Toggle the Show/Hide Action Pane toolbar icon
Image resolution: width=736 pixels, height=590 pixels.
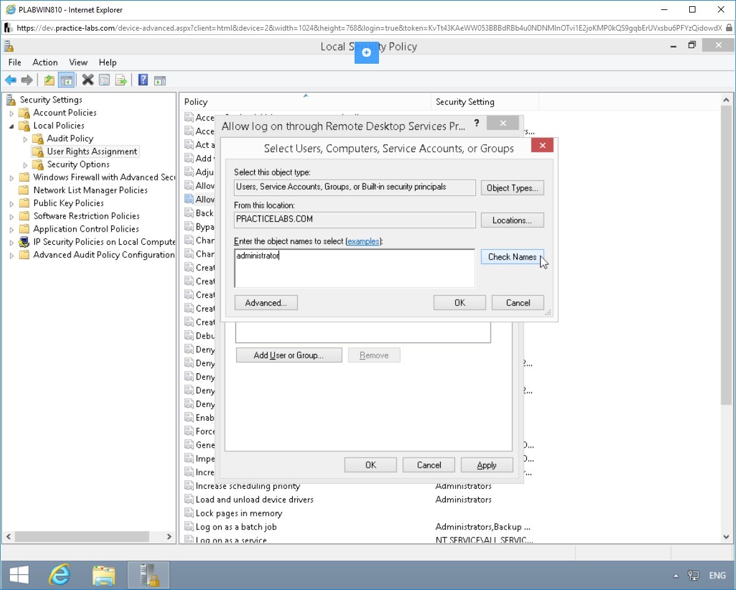160,81
